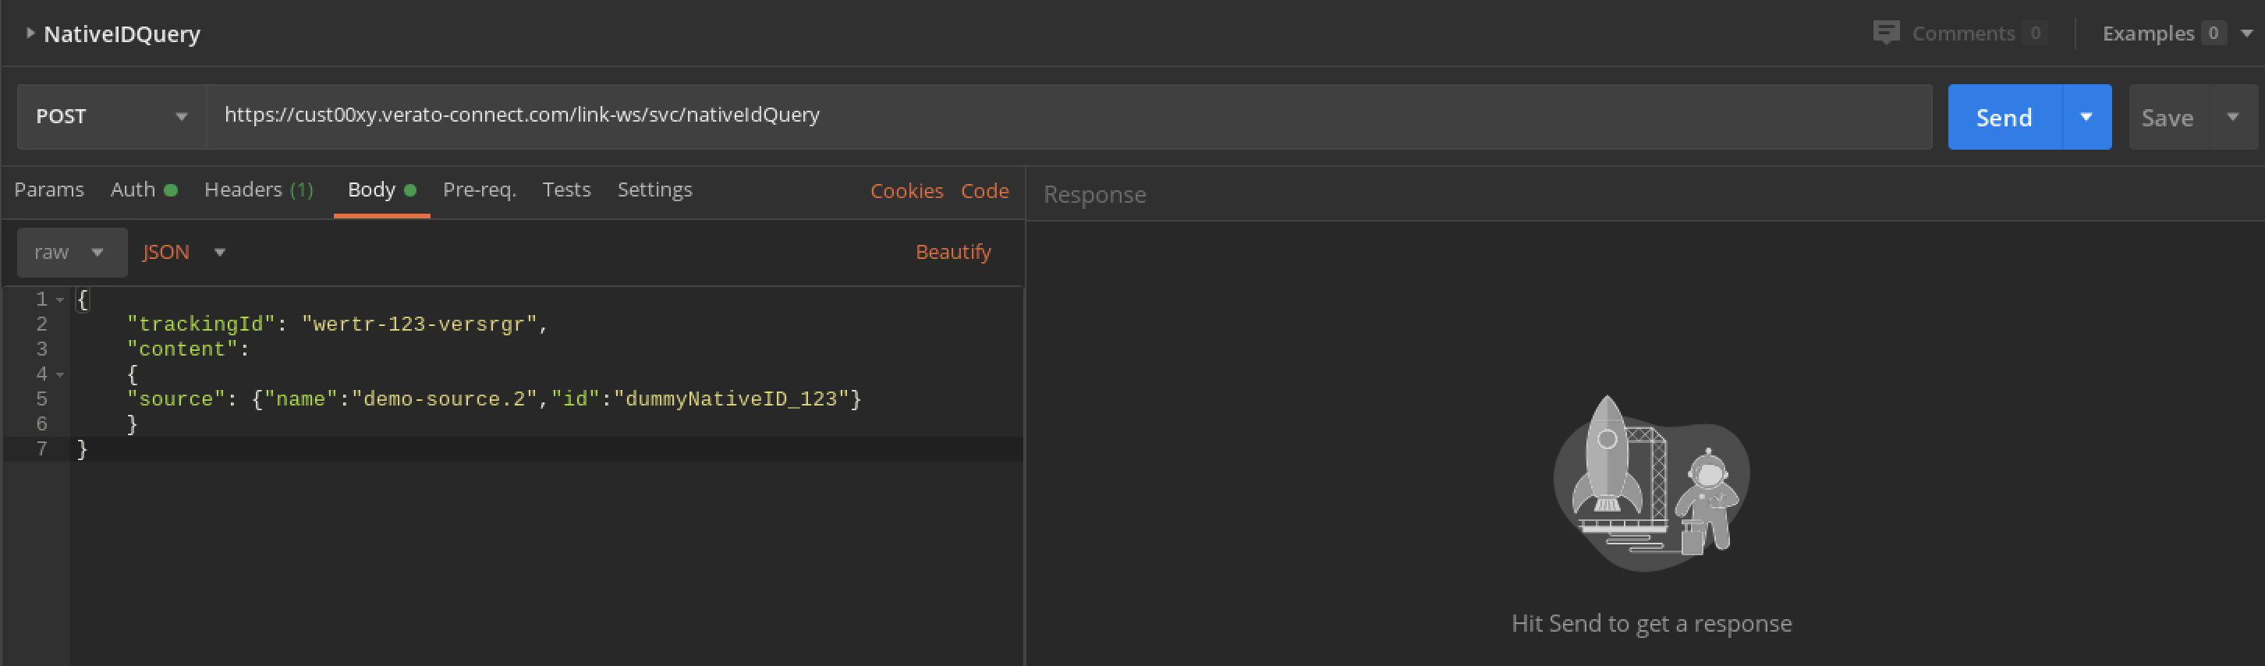The image size is (2265, 666).
Task: Click the Code link
Action: pyautogui.click(x=984, y=190)
